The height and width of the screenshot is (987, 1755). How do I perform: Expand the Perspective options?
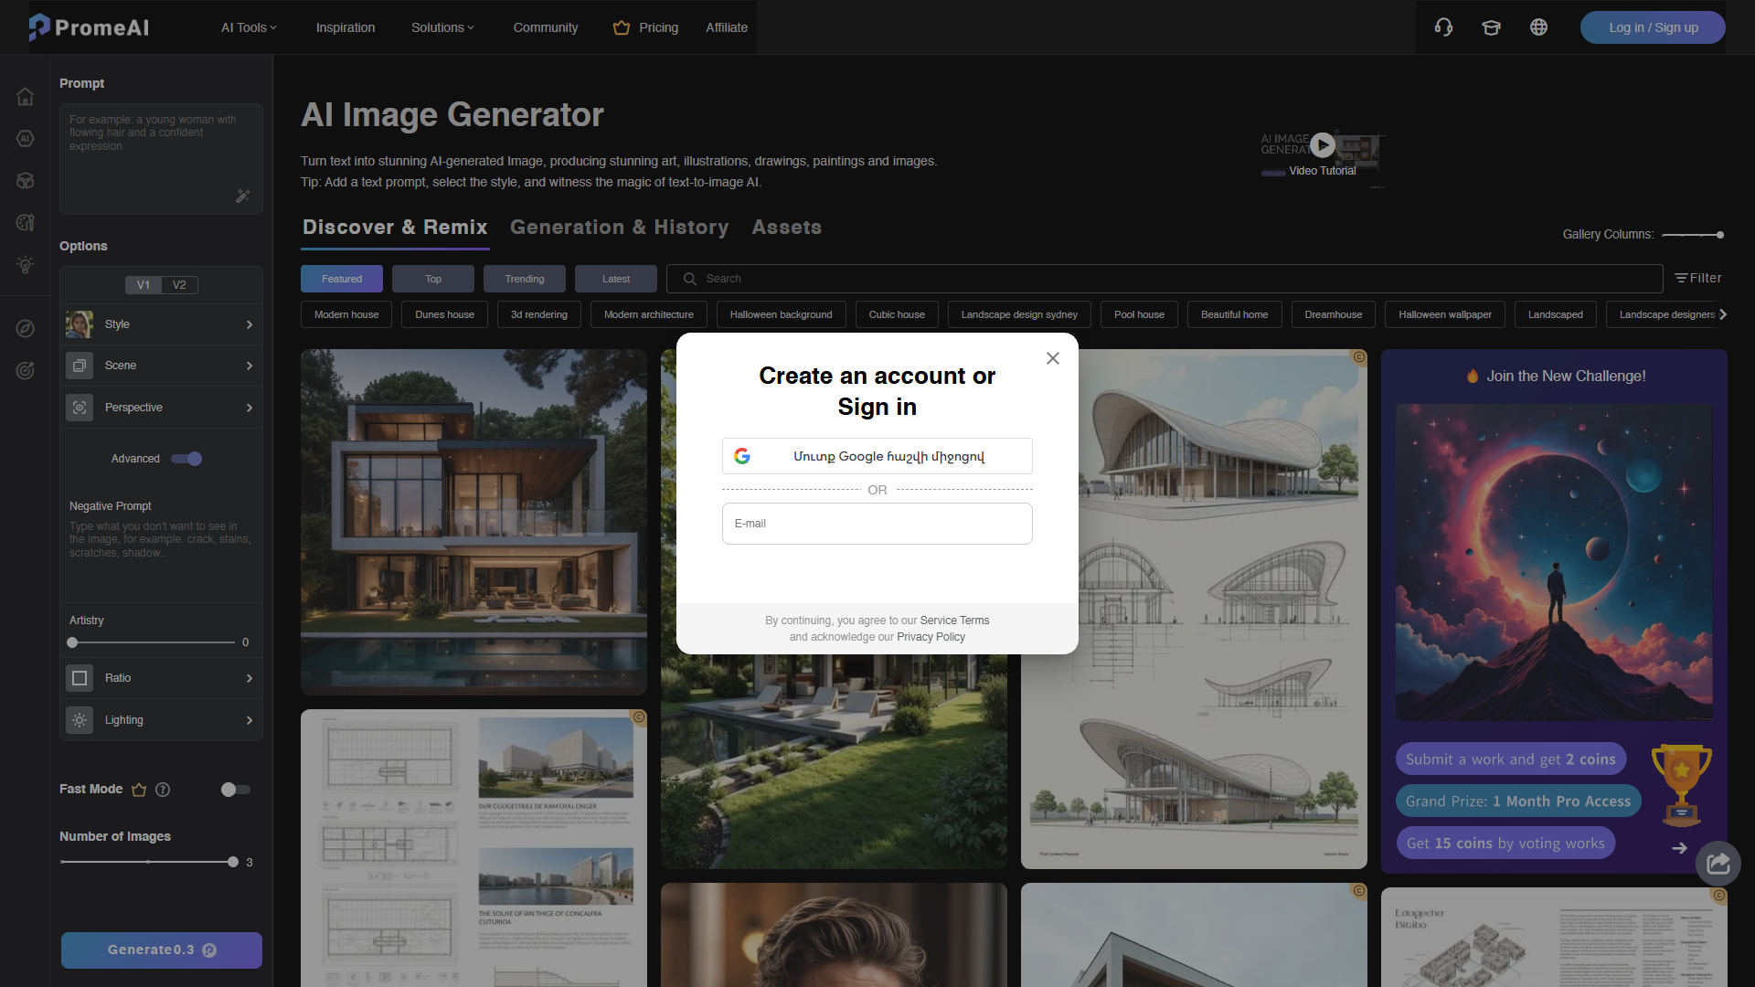tap(161, 408)
